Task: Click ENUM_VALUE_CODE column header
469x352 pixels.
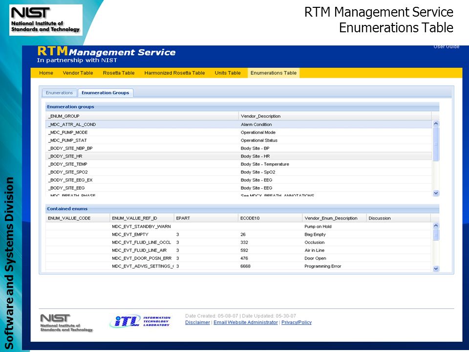Action: pyautogui.click(x=78, y=218)
